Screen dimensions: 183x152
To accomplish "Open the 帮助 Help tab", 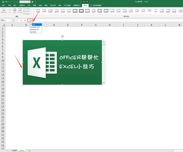I will click(60, 5).
